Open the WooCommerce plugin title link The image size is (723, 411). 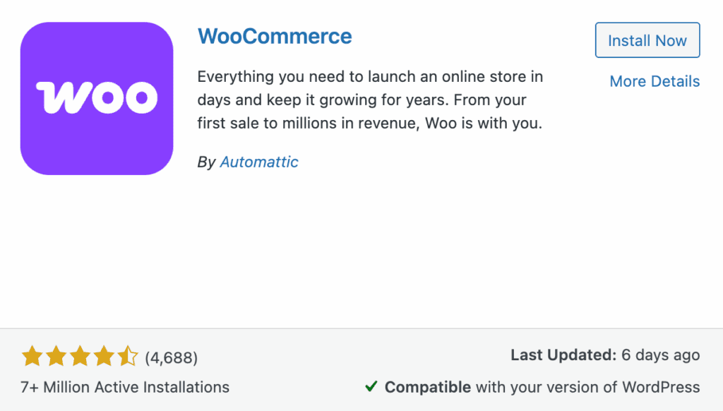coord(275,37)
